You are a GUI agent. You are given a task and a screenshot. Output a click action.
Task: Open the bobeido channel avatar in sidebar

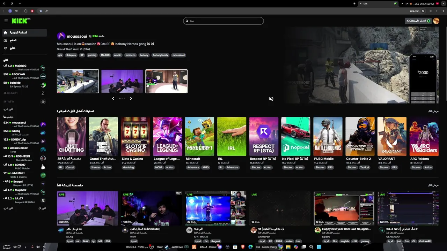[x=43, y=85]
